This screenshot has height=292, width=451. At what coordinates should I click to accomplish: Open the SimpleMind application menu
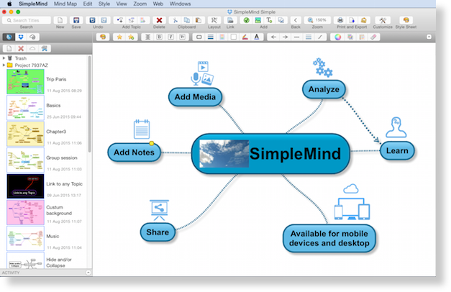pos(33,4)
